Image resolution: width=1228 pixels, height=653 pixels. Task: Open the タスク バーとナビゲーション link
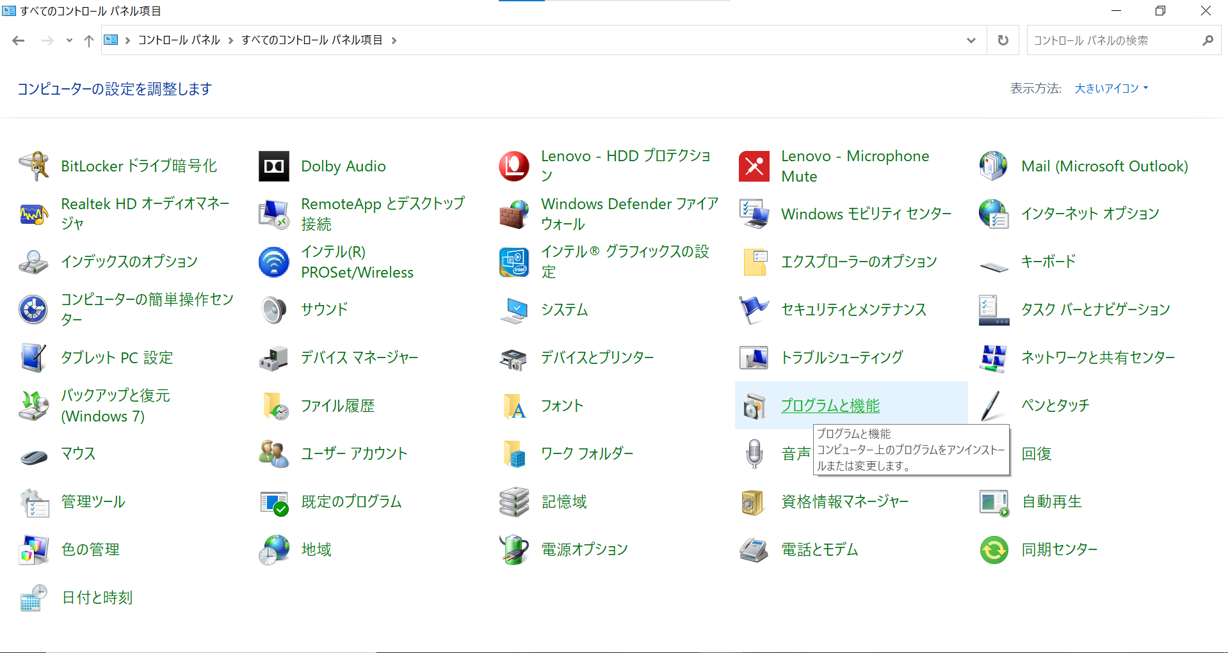1095,310
